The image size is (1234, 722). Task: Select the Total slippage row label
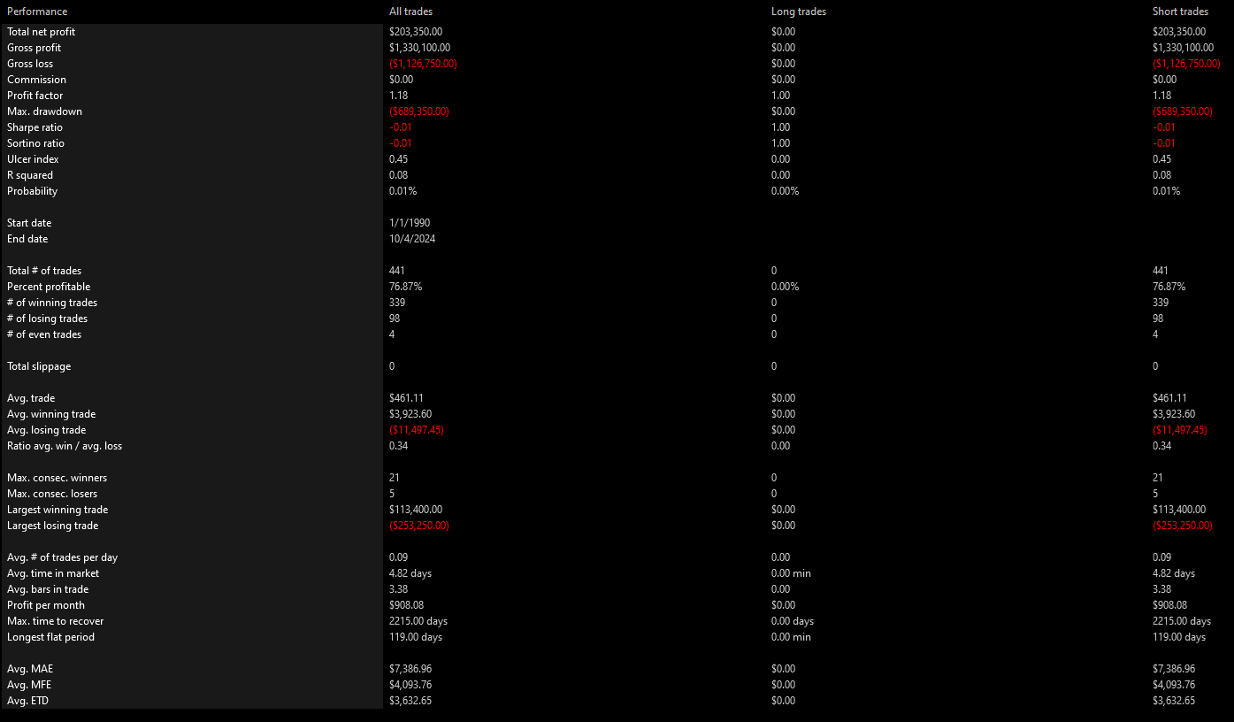(39, 366)
